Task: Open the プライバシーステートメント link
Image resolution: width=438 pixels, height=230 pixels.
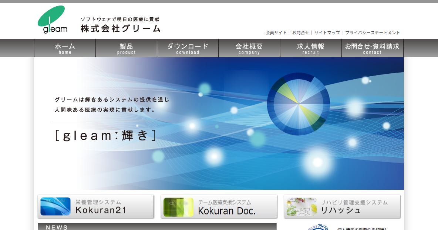Action: [373, 32]
